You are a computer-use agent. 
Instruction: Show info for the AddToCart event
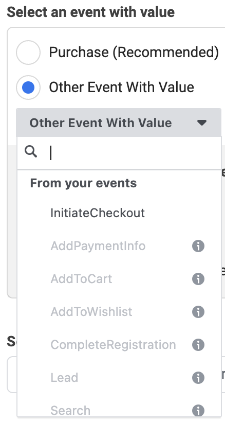198,279
